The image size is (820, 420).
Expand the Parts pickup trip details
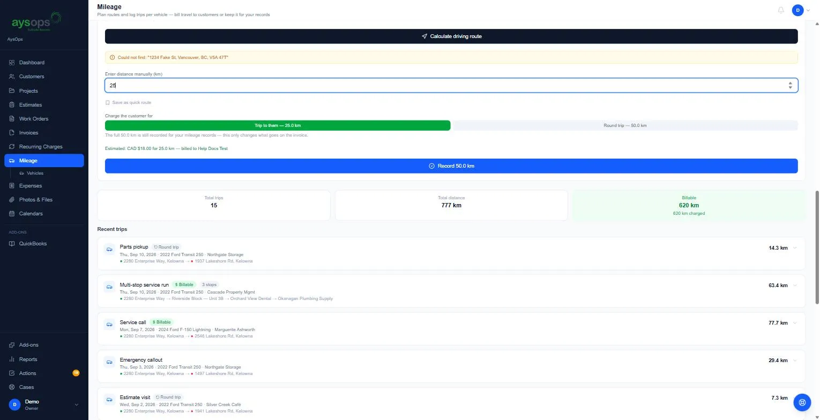(795, 248)
